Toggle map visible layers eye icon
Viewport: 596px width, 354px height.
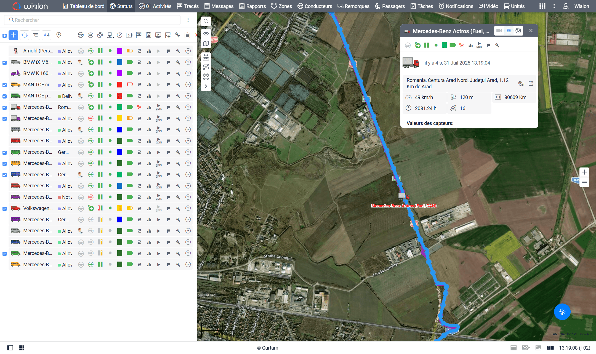[206, 34]
